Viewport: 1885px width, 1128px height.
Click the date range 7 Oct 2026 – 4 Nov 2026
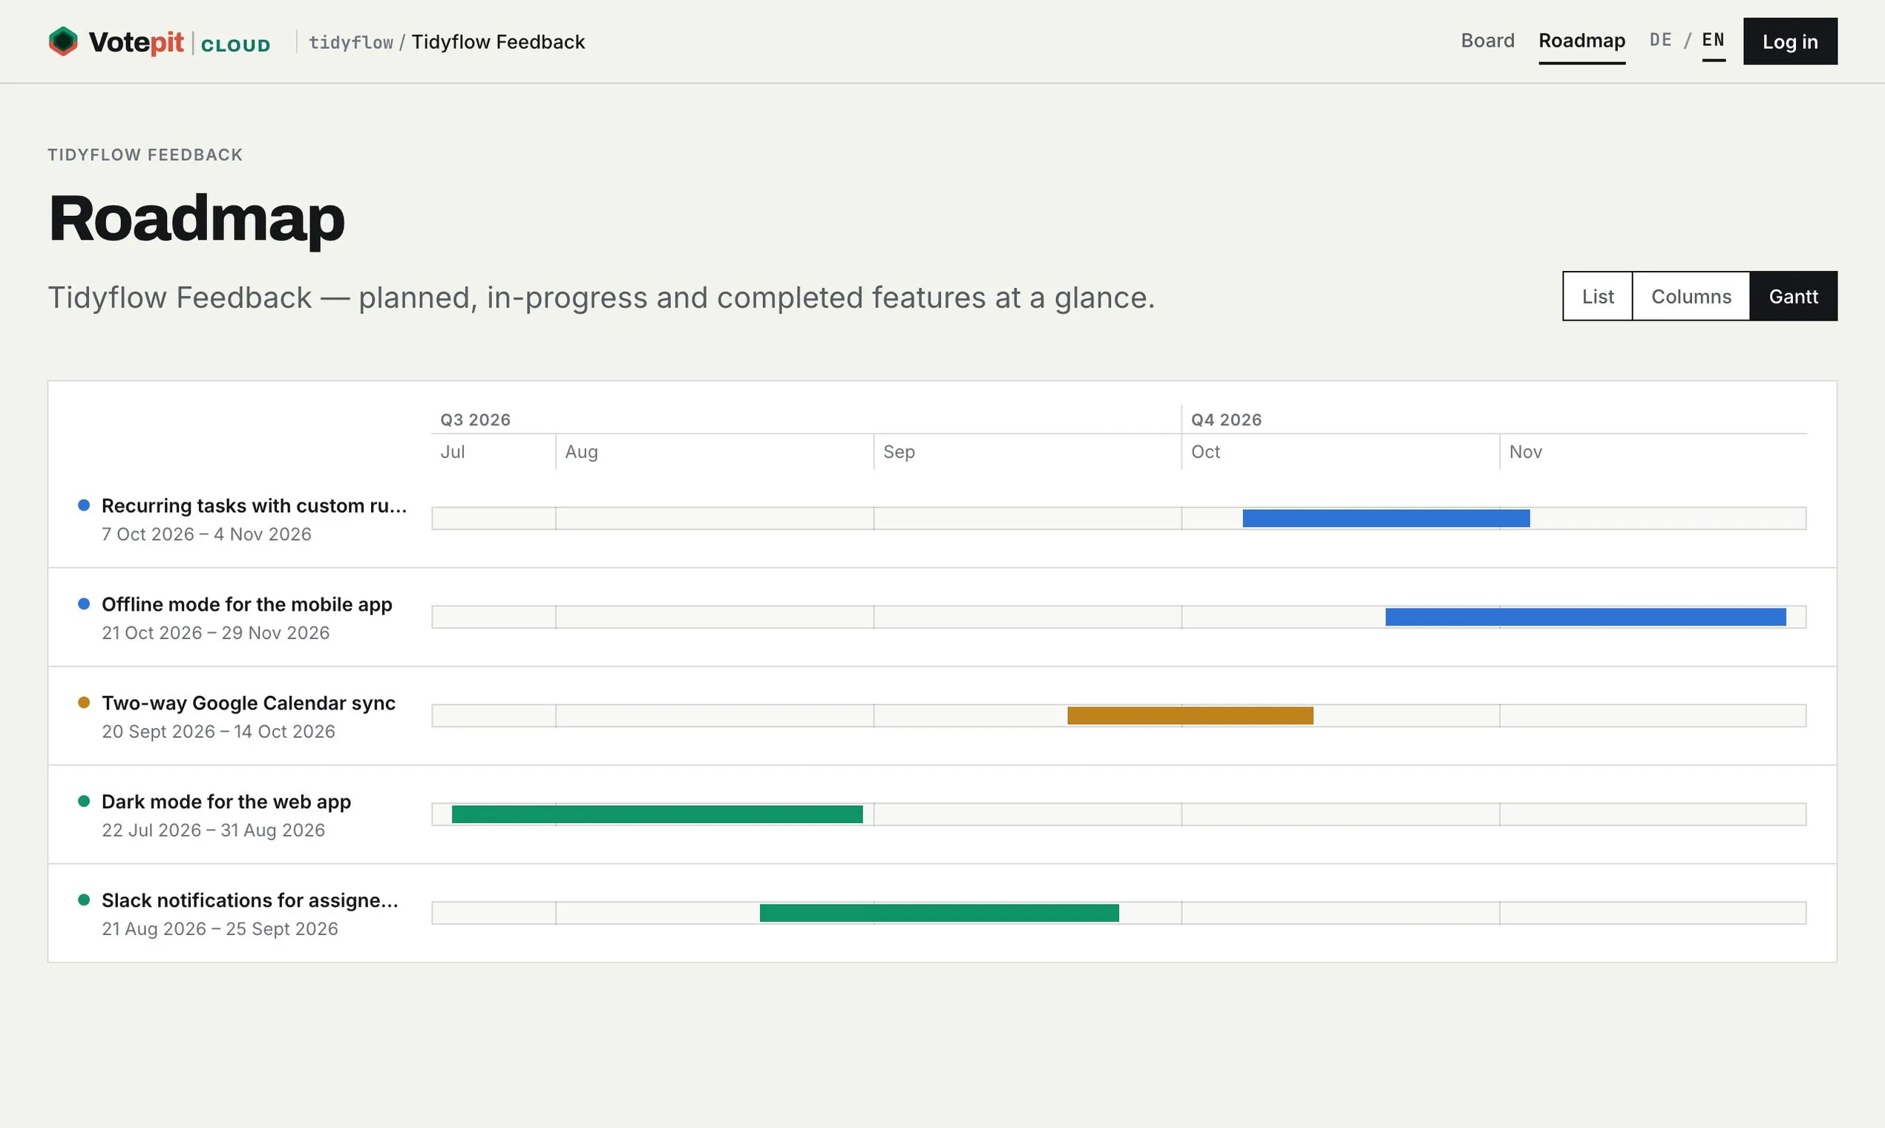pyautogui.click(x=207, y=534)
